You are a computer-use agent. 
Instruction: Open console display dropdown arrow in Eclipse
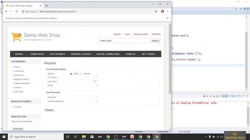236,96
